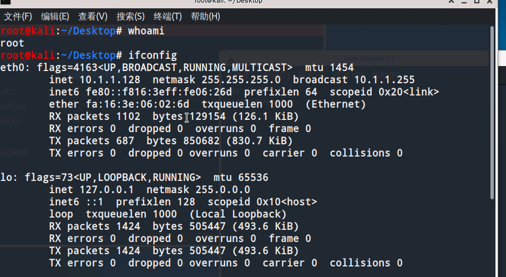506x277 pixels.
Task: Click the loopback address 127.0.0.1
Action: (x=107, y=189)
